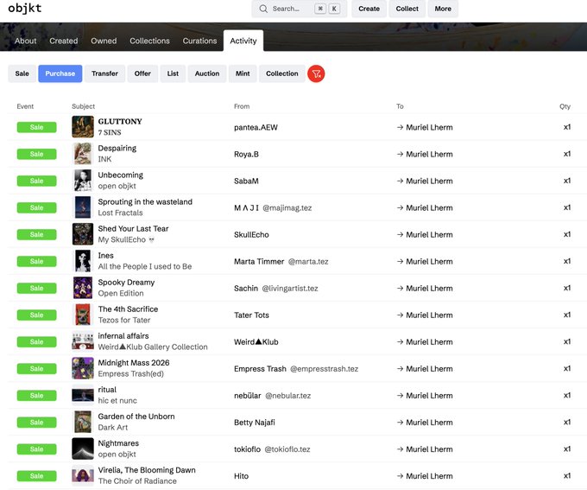Toggle the Offer filter
Image resolution: width=587 pixels, height=490 pixels.
(x=142, y=73)
